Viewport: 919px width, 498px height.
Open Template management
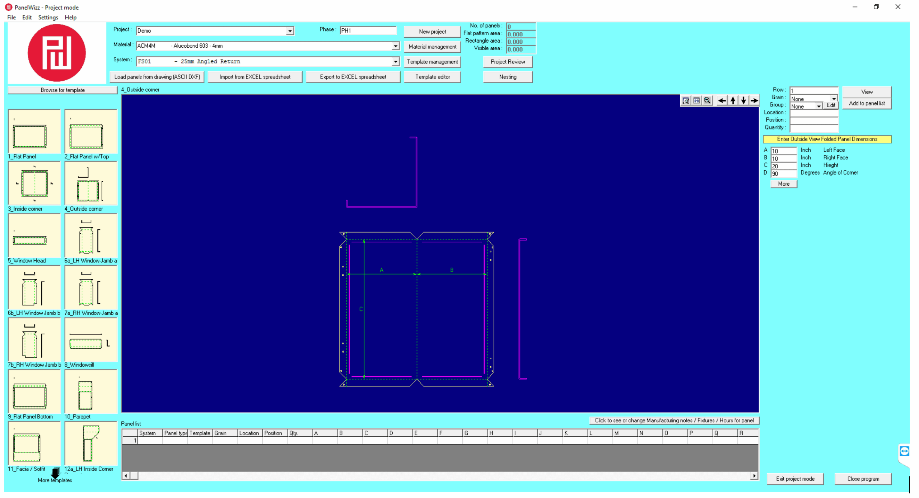(432, 62)
